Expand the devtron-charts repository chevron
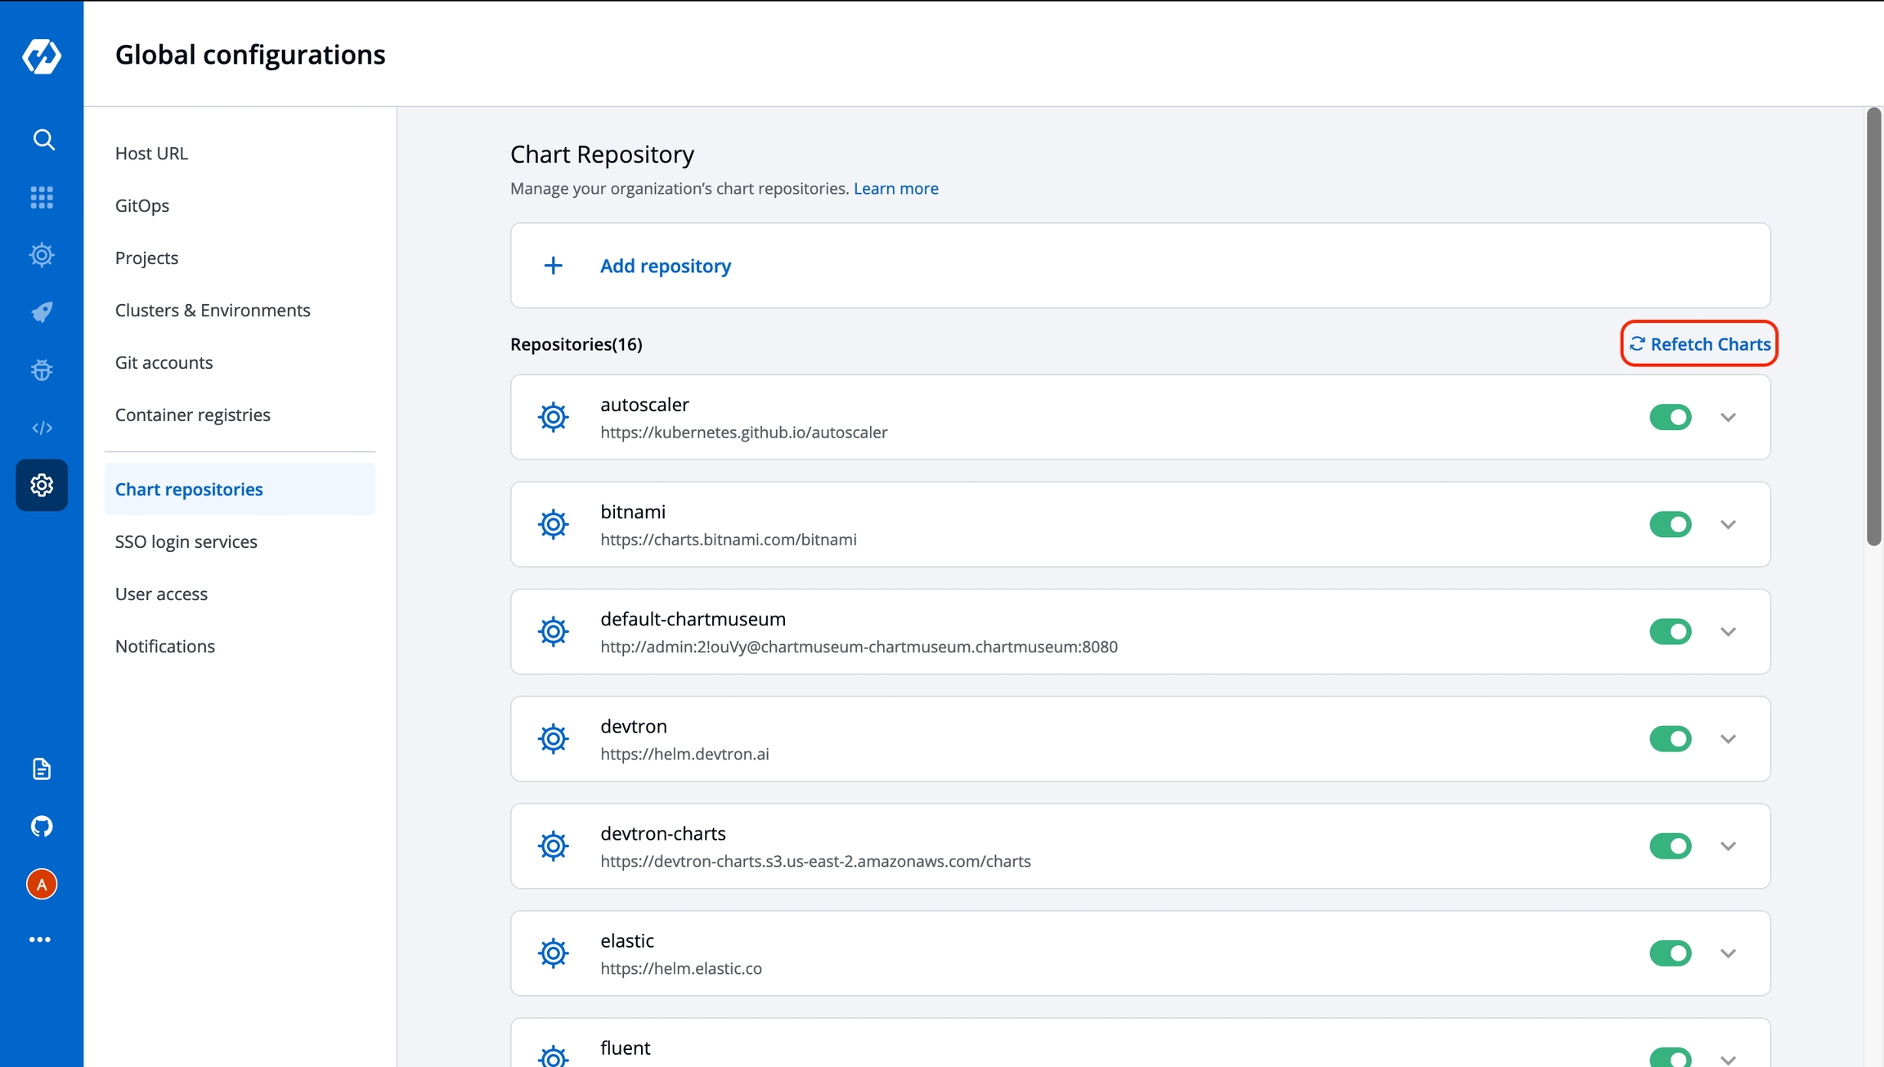Screen dimensions: 1884x1067 coord(1728,845)
